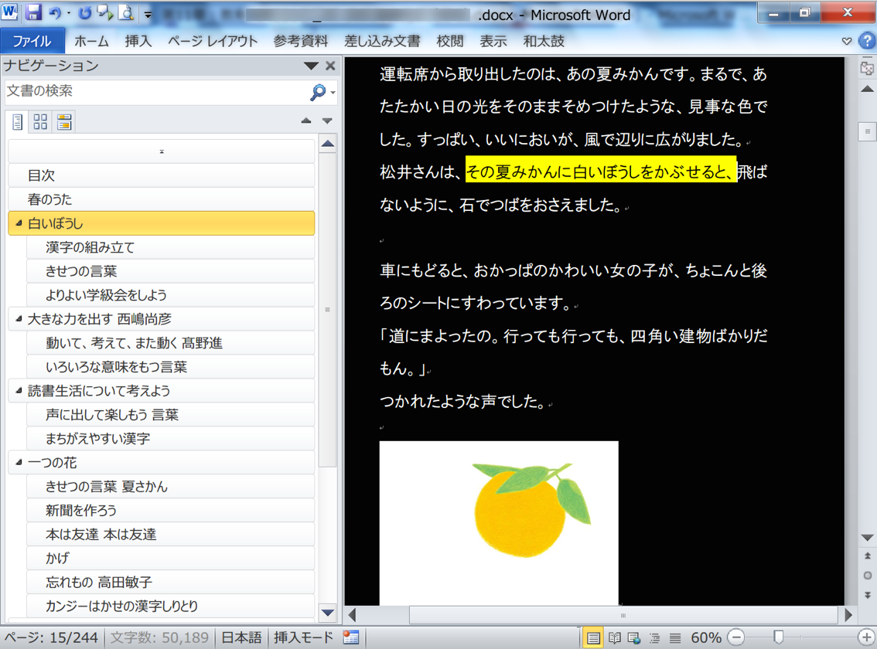Viewport: 877px width, 649px height.
Task: Click the zoom slider handle in status bar
Action: [779, 638]
